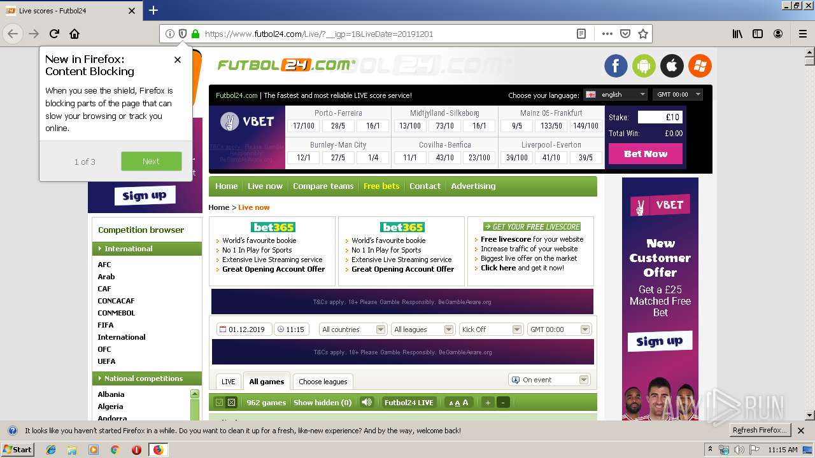Viewport: 815px width, 458px height.
Task: Go to Firefox home page icon
Action: [x=74, y=34]
